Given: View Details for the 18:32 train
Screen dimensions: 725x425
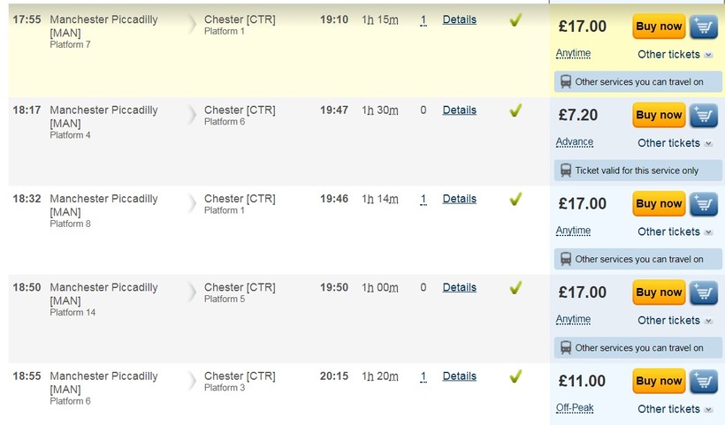Looking at the screenshot, I should [459, 199].
